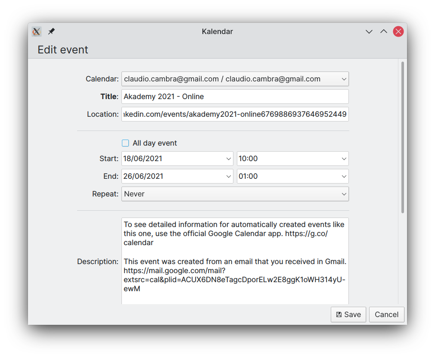Screen dimensions: 435x358
Task: Cancel editing the event
Action: [386, 314]
